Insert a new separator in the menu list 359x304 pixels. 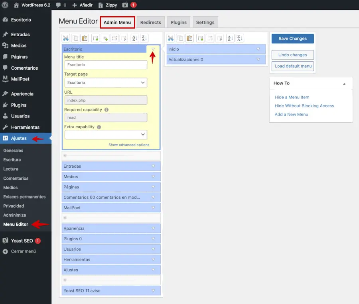coord(105,38)
